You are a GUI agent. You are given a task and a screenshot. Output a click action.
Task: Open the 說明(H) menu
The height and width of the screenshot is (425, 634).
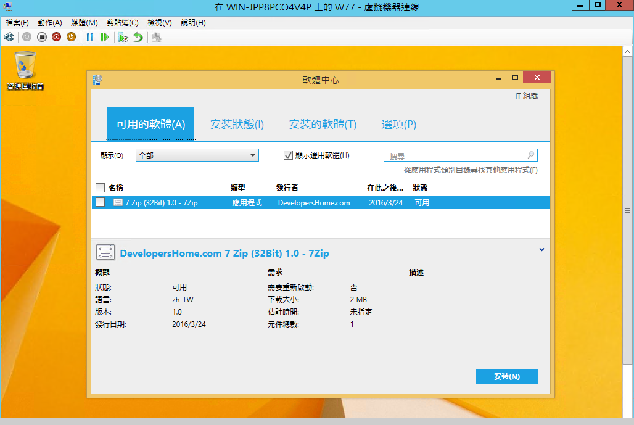point(193,23)
